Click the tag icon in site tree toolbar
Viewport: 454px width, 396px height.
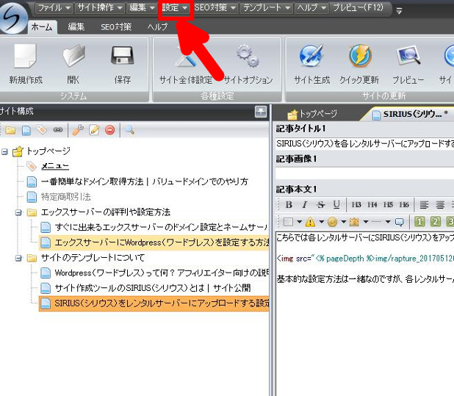point(42,130)
